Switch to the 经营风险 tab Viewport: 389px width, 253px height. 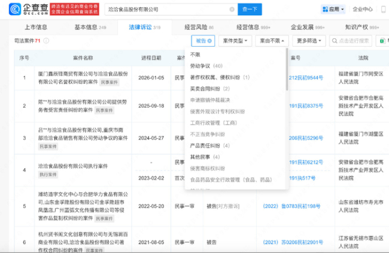point(199,27)
